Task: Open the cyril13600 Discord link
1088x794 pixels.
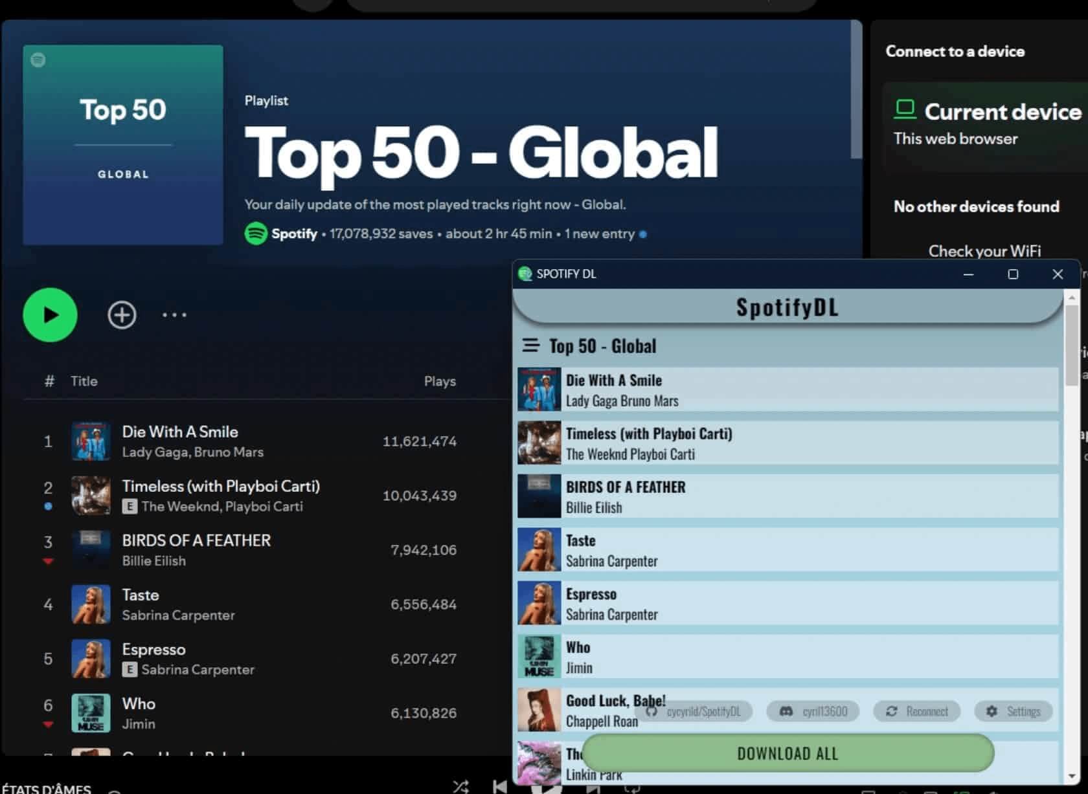Action: (x=813, y=711)
